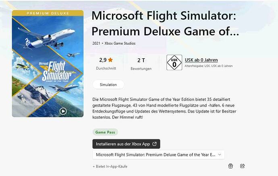Click the Premium Deluxe banner atop the cover
This screenshot has height=176, width=278.
click(x=48, y=13)
